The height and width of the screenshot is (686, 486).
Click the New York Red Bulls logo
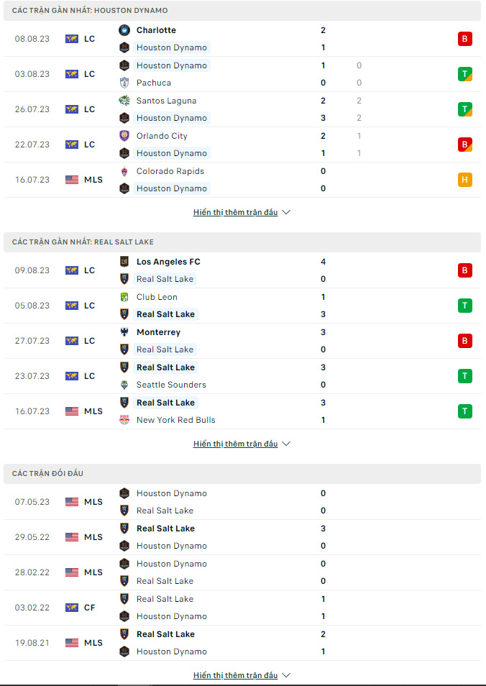point(124,420)
